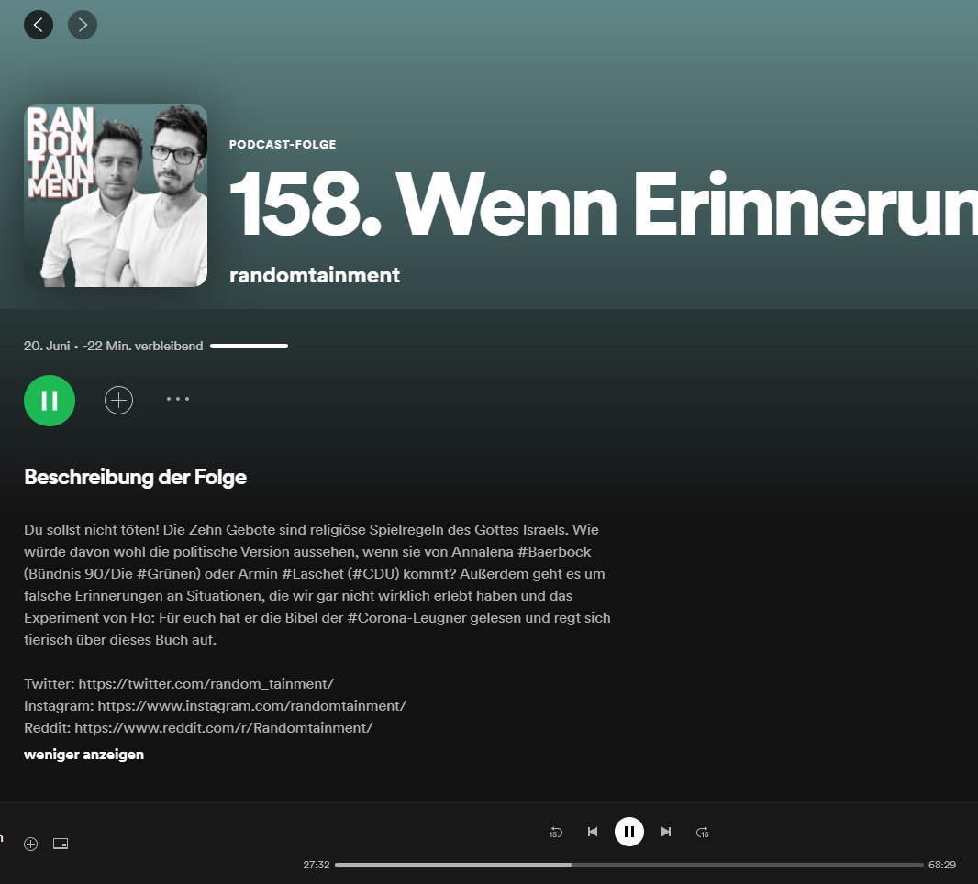Open the randomtainment podcast cover image

click(x=116, y=195)
